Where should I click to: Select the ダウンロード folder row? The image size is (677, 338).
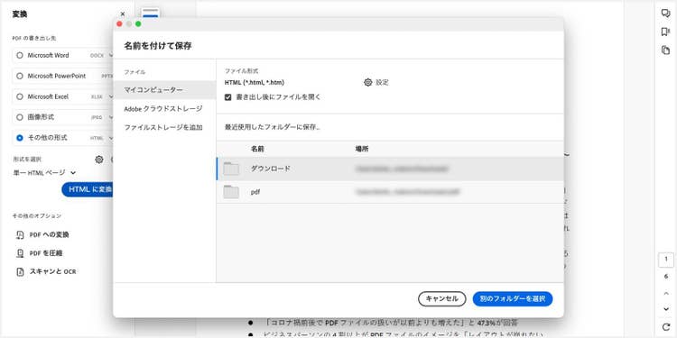pos(390,169)
